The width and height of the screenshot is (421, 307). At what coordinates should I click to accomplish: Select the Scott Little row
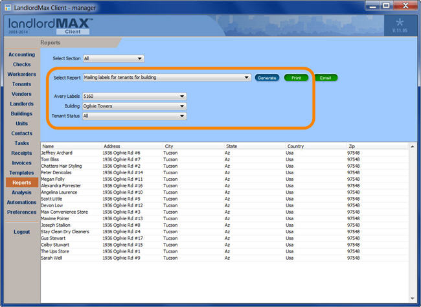click(x=225, y=199)
